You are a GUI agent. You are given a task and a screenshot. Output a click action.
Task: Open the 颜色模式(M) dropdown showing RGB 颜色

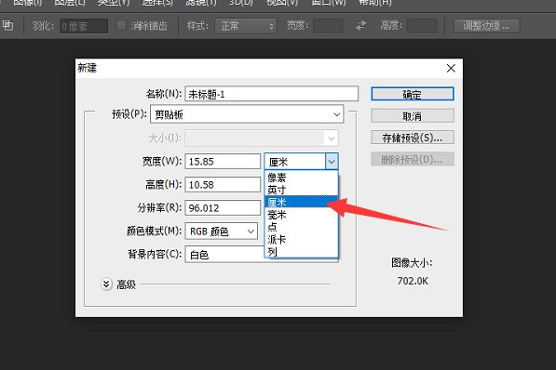coord(222,231)
